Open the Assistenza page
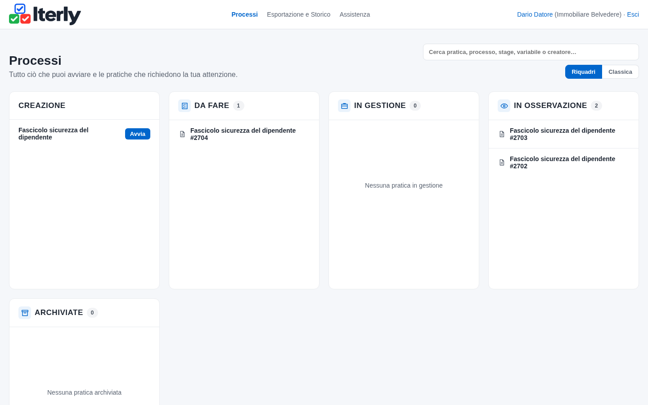Screen dimensions: 648x405 [x=355, y=14]
